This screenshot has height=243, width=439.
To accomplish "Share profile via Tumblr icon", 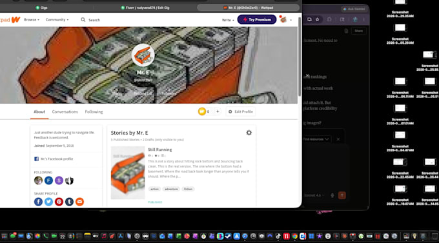I will pos(69,202).
